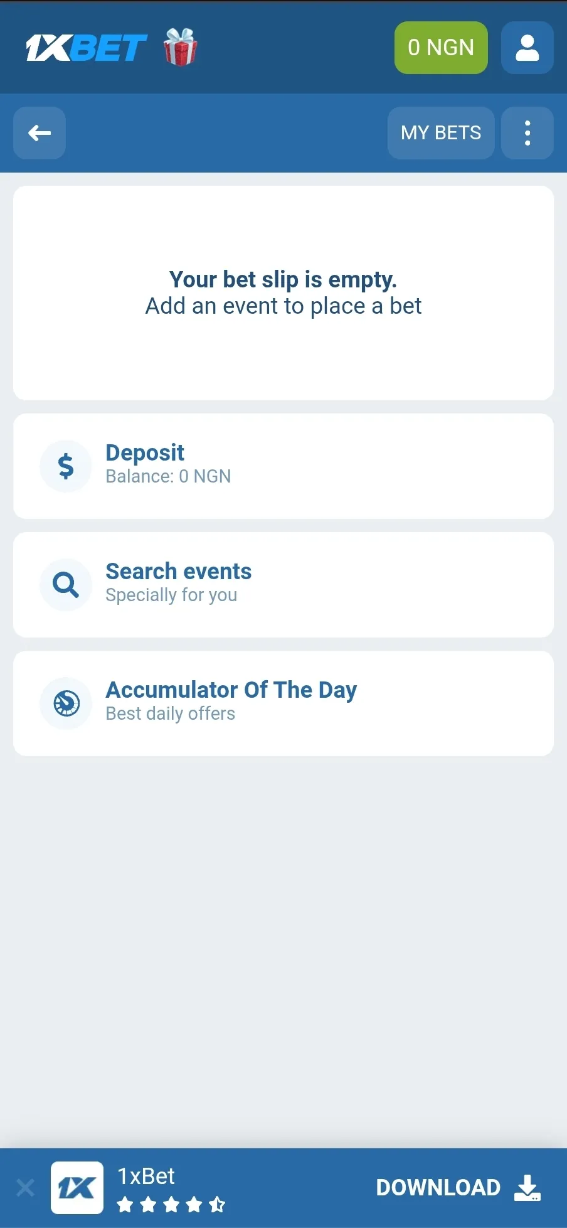Open Search events option

click(178, 571)
